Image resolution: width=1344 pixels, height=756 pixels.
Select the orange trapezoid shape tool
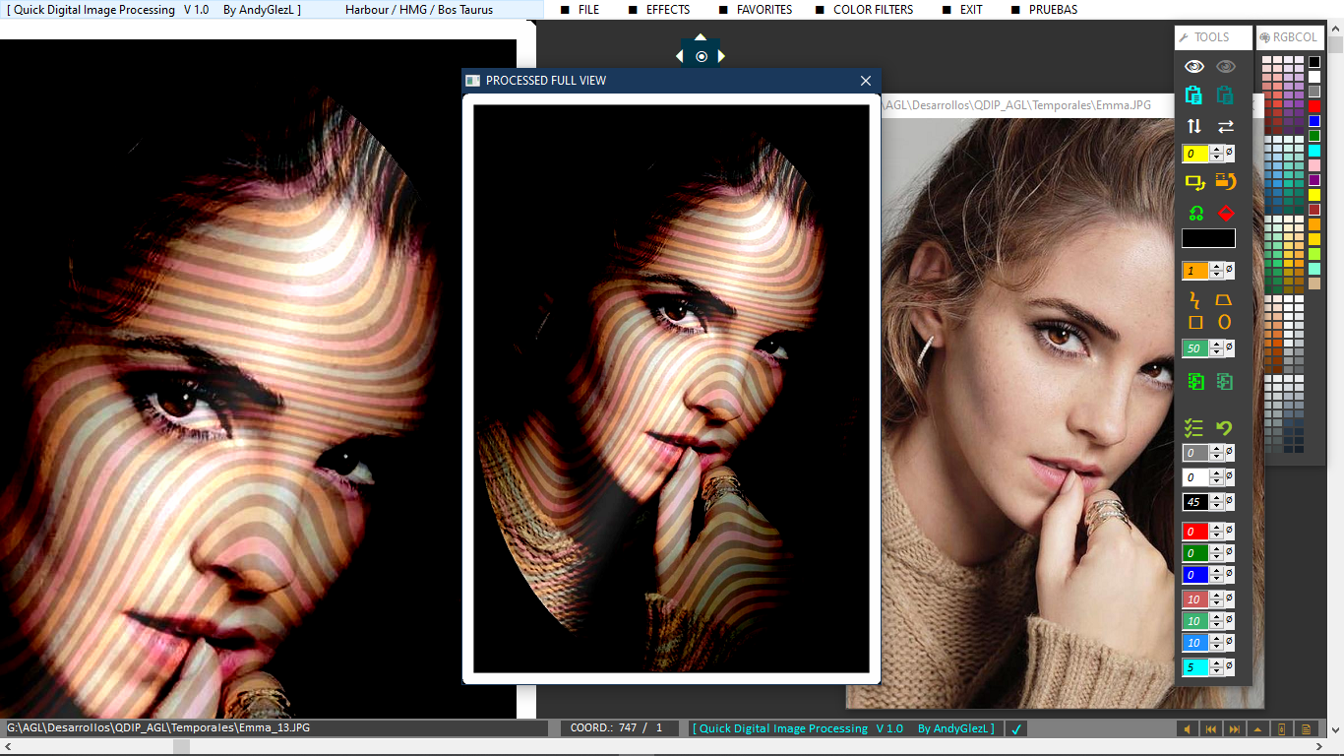pos(1225,299)
